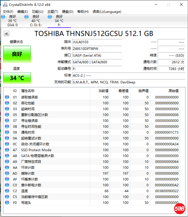This screenshot has width=188, height=217.
Task: Click the status orb of Disk 0
Action: pos(3,17)
